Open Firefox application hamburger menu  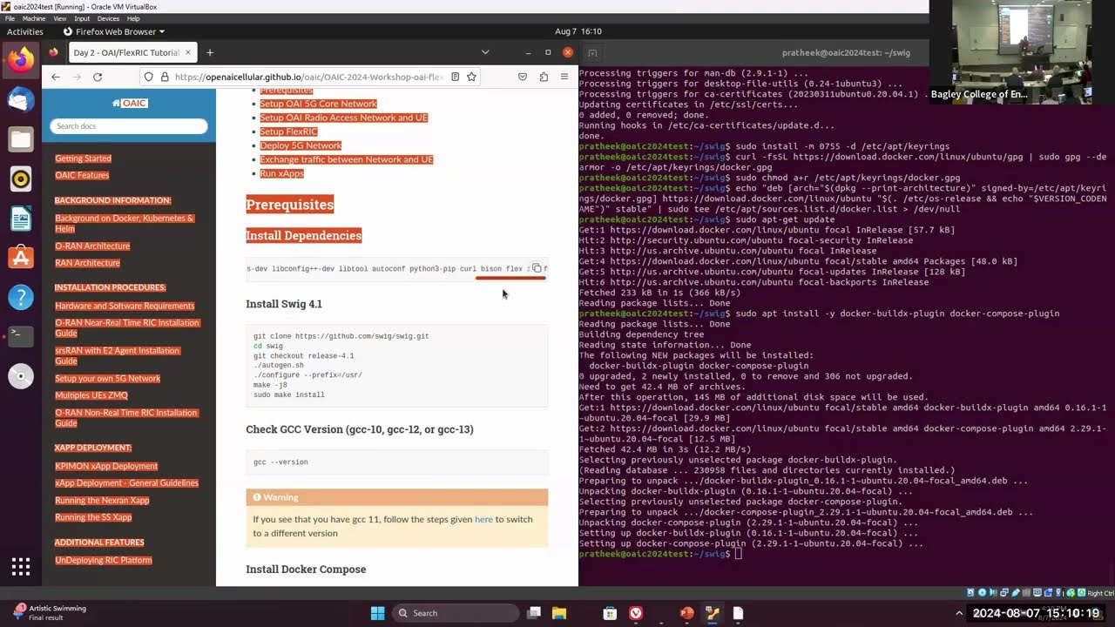pos(564,77)
